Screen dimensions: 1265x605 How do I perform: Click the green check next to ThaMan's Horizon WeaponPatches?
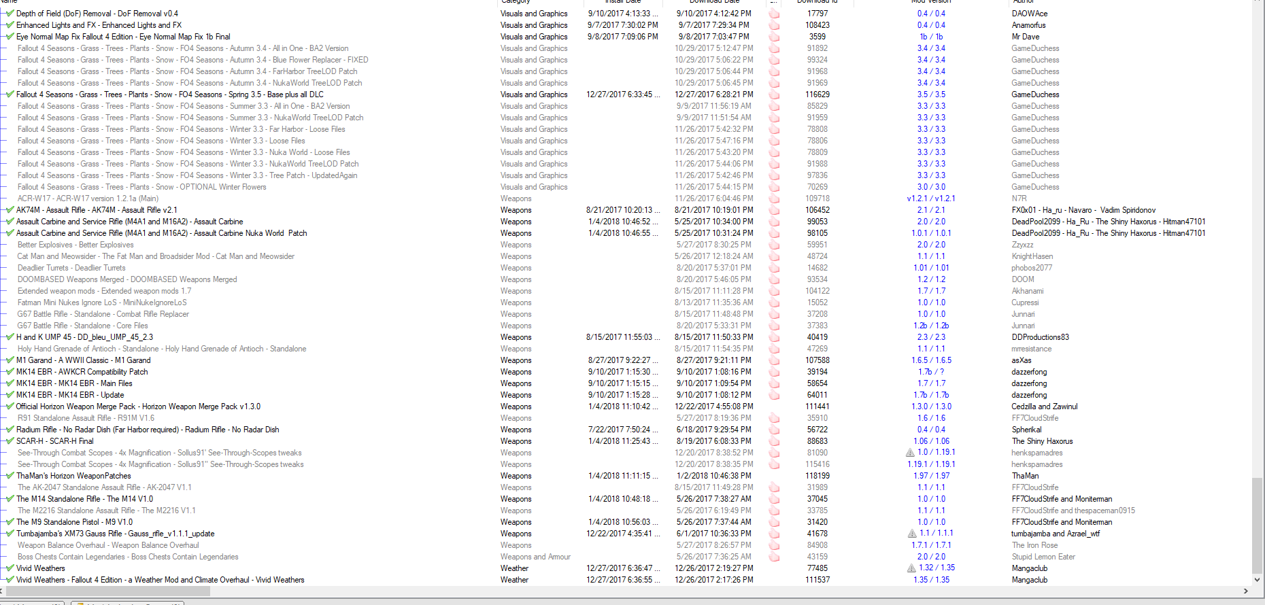pos(10,476)
